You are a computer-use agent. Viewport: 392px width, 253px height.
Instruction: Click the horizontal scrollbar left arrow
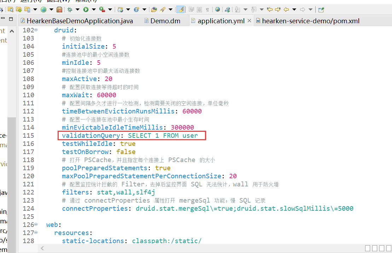42,248
